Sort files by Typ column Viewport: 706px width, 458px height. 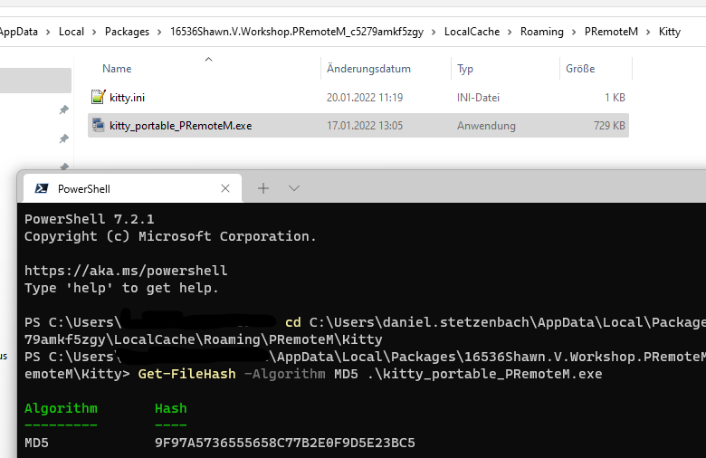(x=465, y=69)
